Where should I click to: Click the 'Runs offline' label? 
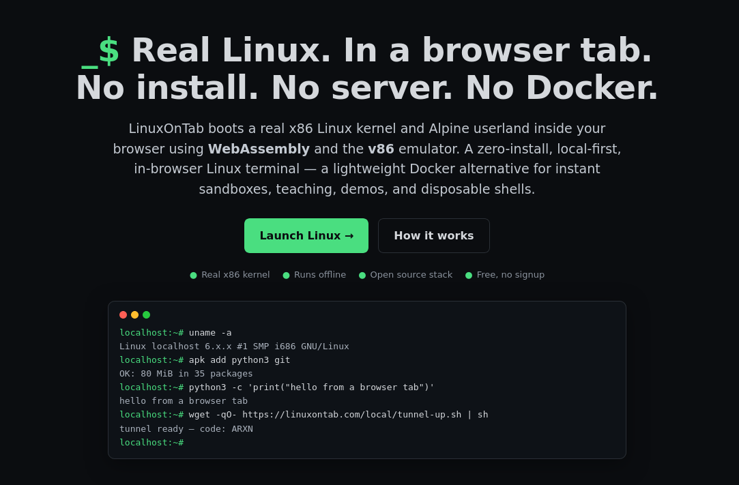[x=320, y=275]
